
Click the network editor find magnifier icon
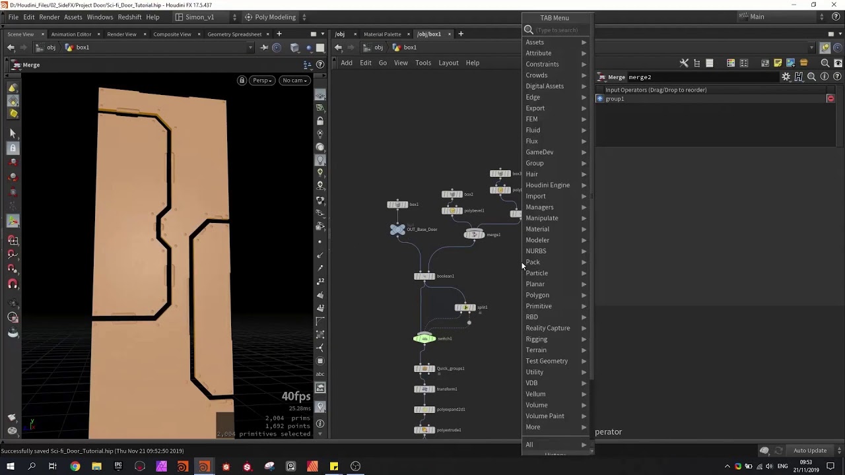[825, 63]
